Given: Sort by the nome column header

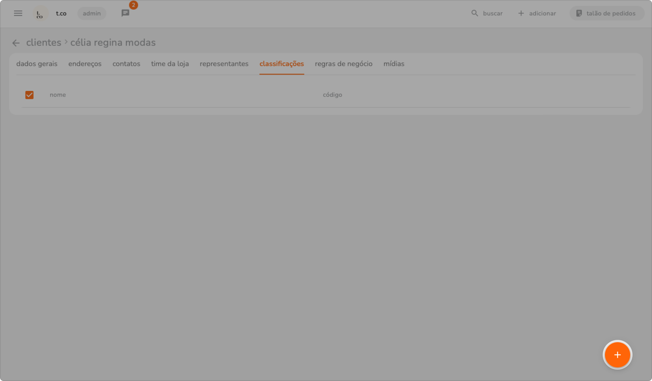Looking at the screenshot, I should point(58,95).
